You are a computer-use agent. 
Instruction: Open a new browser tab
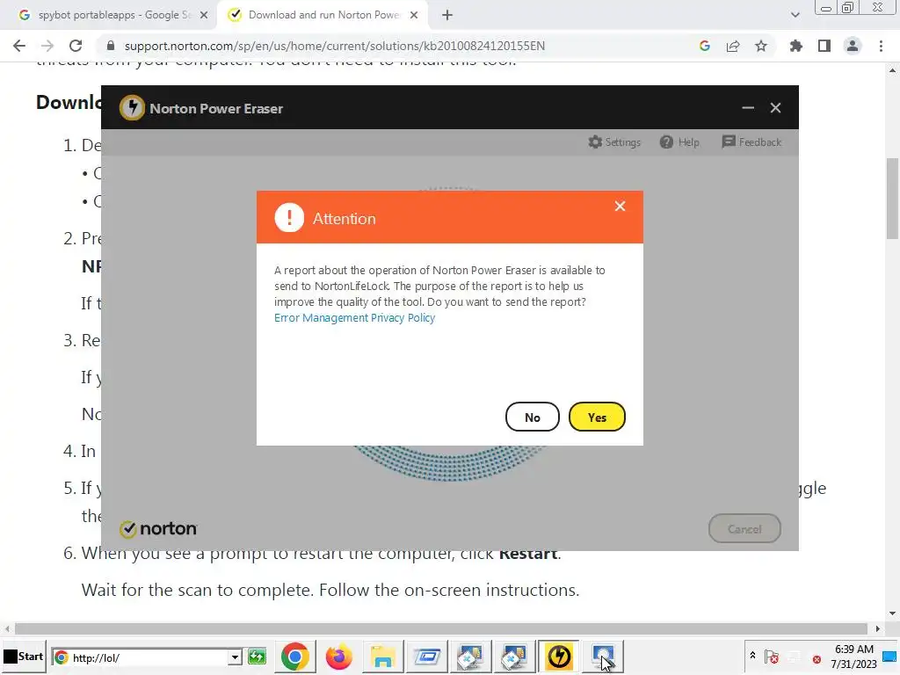447,15
